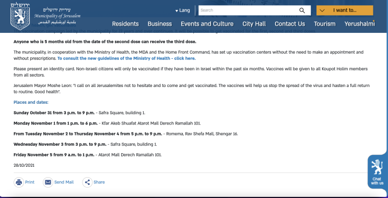Open the Lang language dropdown
Screen dimensions: 388x198
pyautogui.click(x=183, y=10)
